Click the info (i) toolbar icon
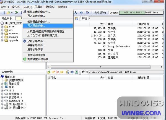The image size is (166, 120). coord(76,13)
